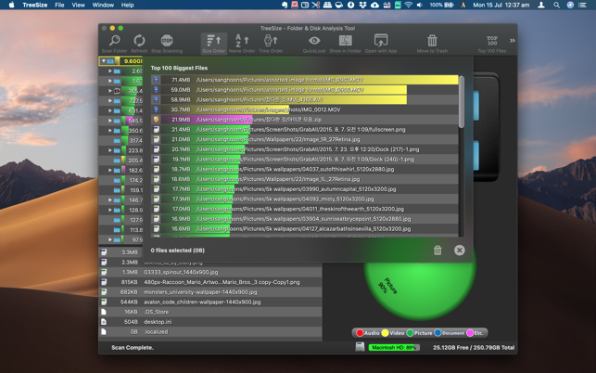The height and width of the screenshot is (373, 596).
Task: Close the Top 100 Biggest Files panel
Action: [459, 251]
